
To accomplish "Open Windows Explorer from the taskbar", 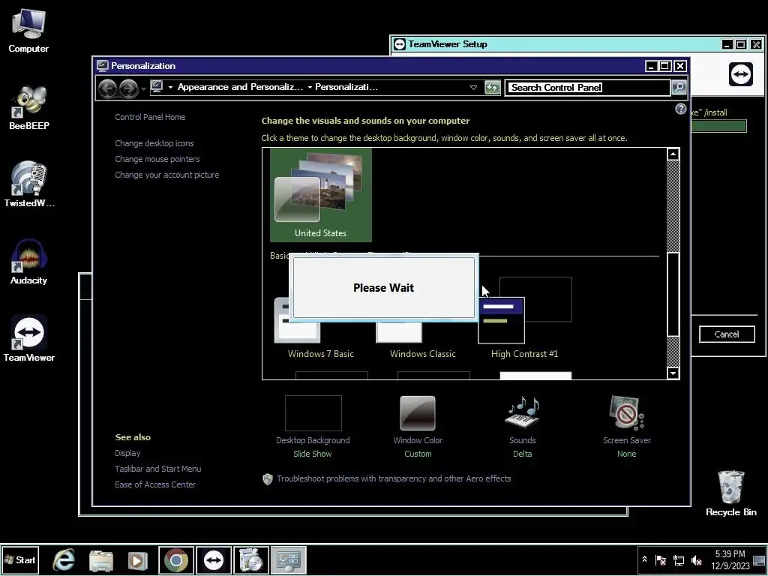I will point(101,559).
